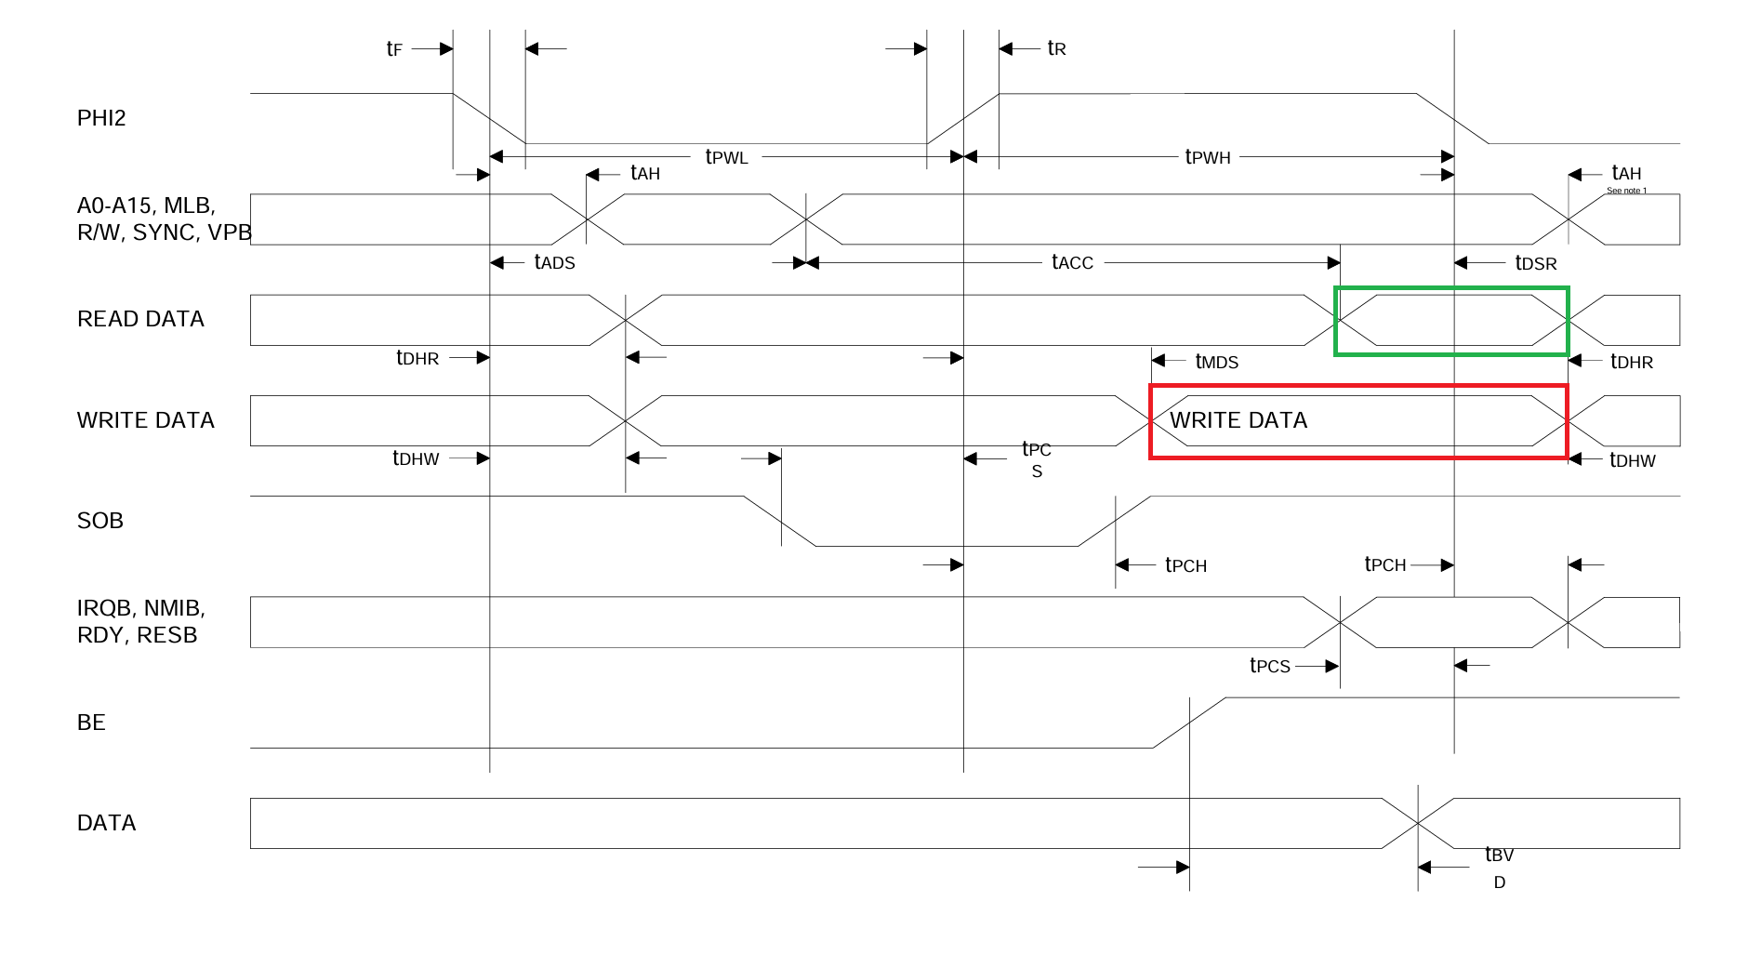1761x955 pixels.
Task: Click the tBVD timing label
Action: tap(1499, 867)
